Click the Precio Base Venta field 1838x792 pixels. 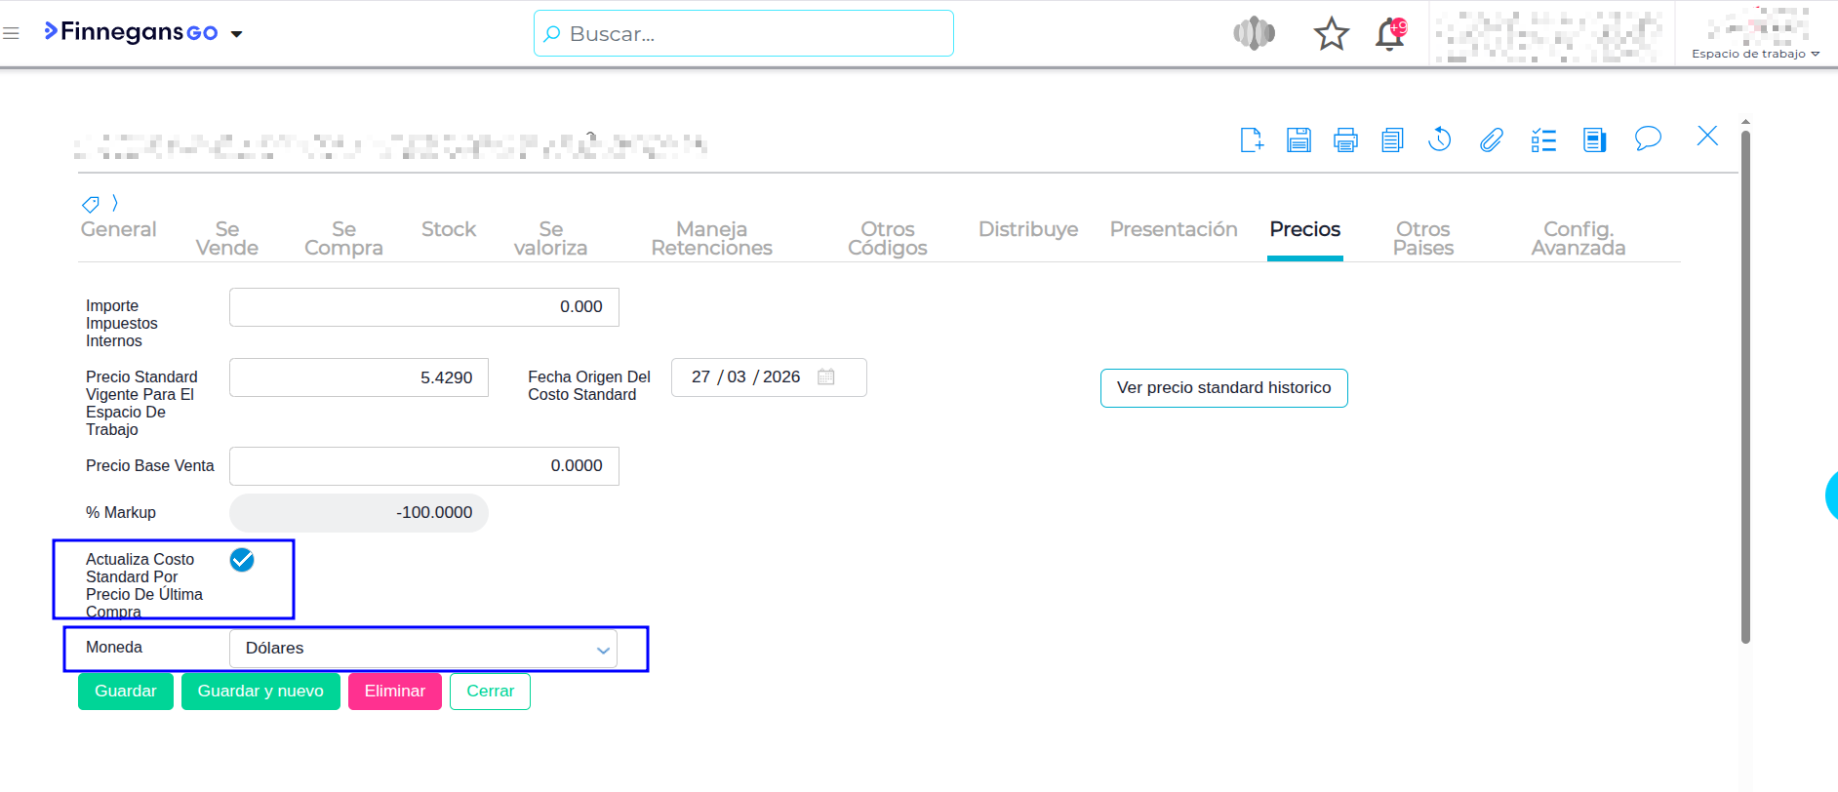(x=423, y=466)
